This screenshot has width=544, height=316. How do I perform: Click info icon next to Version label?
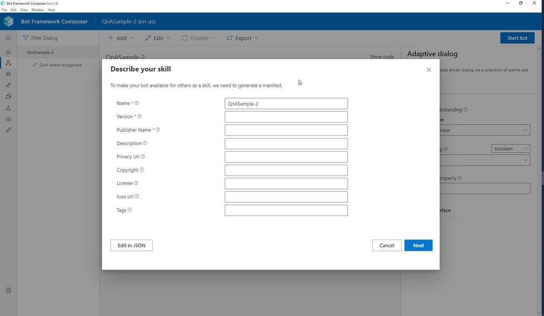point(140,117)
